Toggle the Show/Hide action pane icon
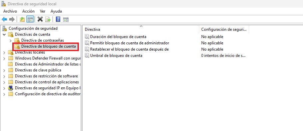The width and height of the screenshot is (303, 131). pos(66,19)
